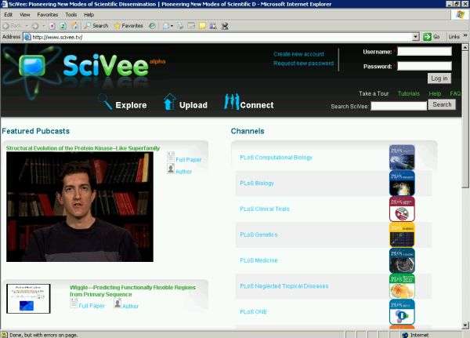Open the Upload navigation item
The width and height of the screenshot is (470, 338).
(193, 105)
